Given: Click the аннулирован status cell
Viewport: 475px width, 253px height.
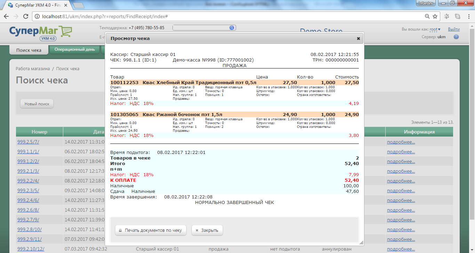Looking at the screenshot, I should point(337,249).
